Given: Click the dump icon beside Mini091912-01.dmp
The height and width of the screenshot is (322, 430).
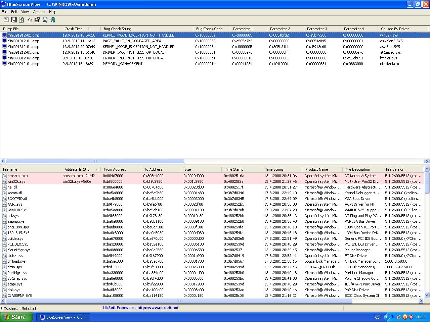Looking at the screenshot, I should (4, 41).
